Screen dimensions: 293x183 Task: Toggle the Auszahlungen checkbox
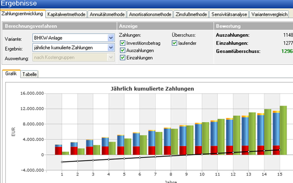(123, 51)
